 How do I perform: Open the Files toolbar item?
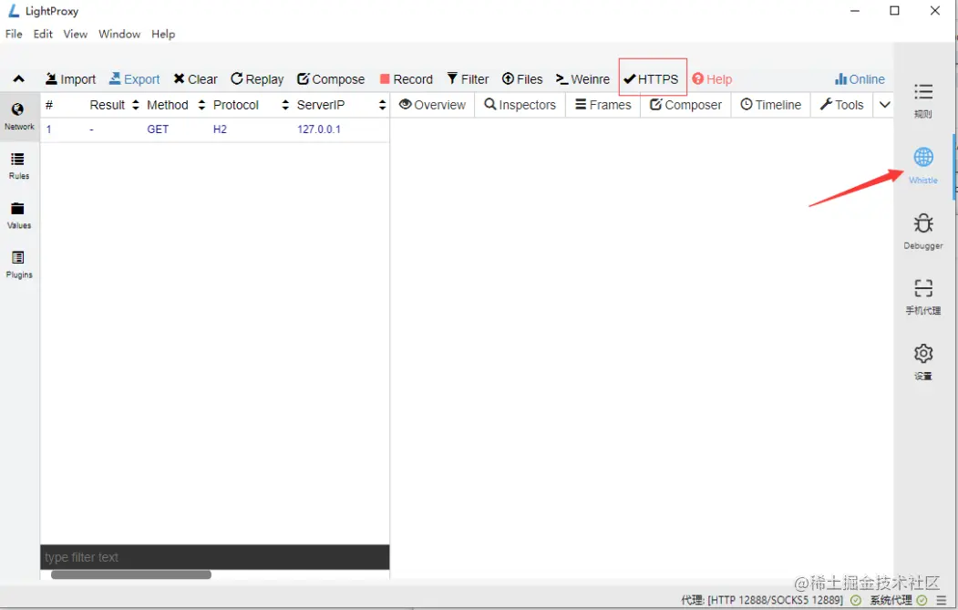coord(522,79)
